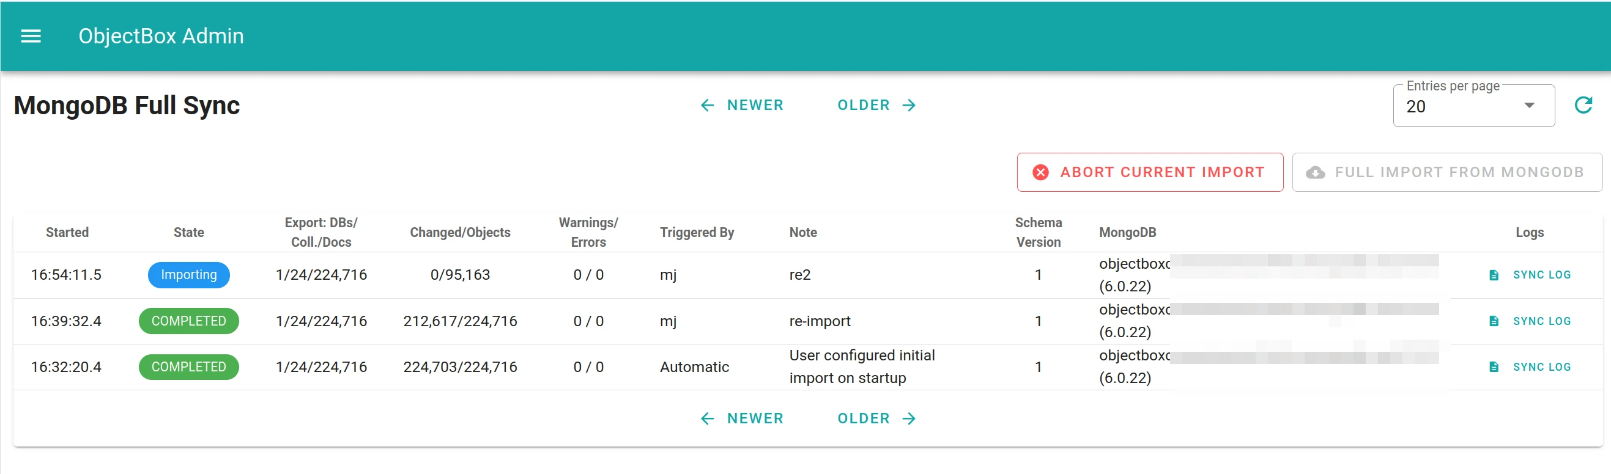Go to Older entries at bottom
Screen dimensions: 1611x474
877,418
